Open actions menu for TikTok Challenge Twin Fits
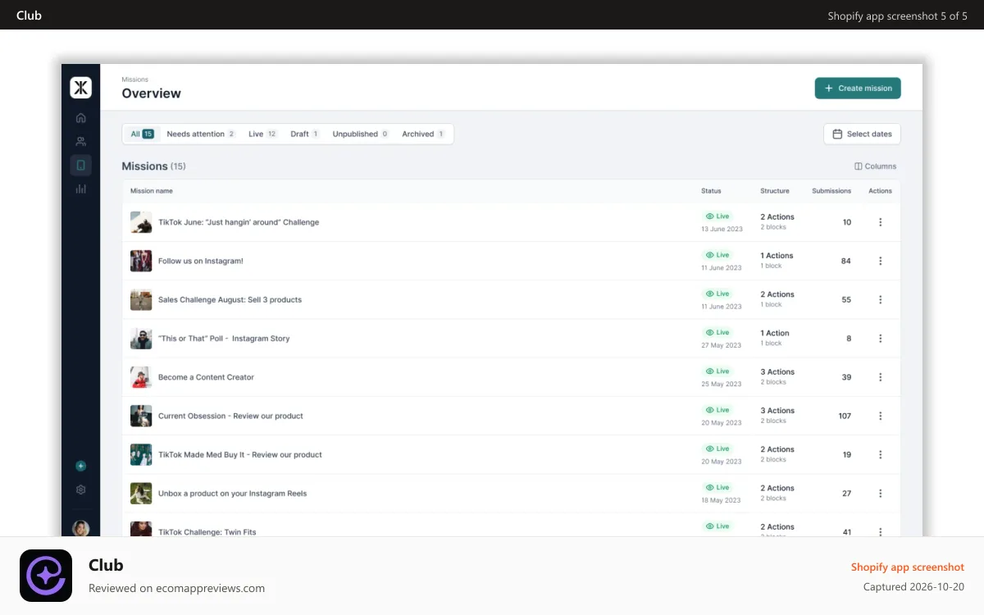984x615 pixels. click(x=881, y=531)
